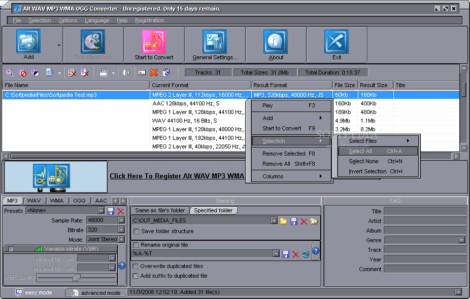470x299 pixels.
Task: Click the Exit toolbar icon
Action: pyautogui.click(x=337, y=42)
